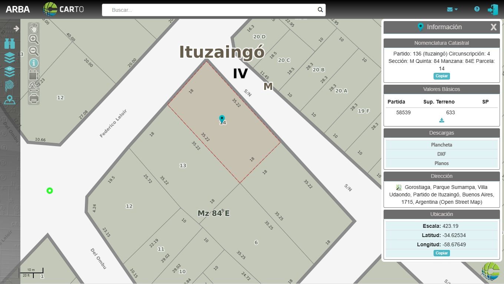Image resolution: width=504 pixels, height=284 pixels.
Task: Click the location pin on parcel 14
Action: [222, 119]
